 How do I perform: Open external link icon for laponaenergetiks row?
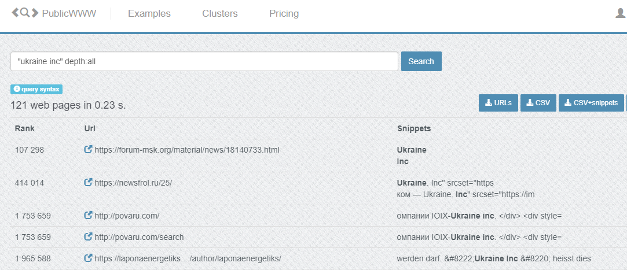pos(89,258)
